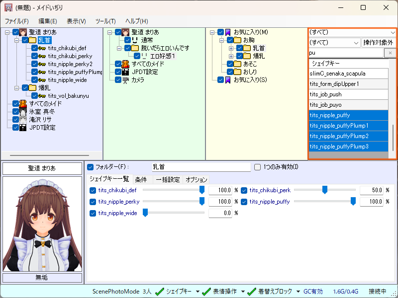Click the お気に入り(S) bookmark icon
Viewport: 398px width, 298px height.
click(x=228, y=79)
